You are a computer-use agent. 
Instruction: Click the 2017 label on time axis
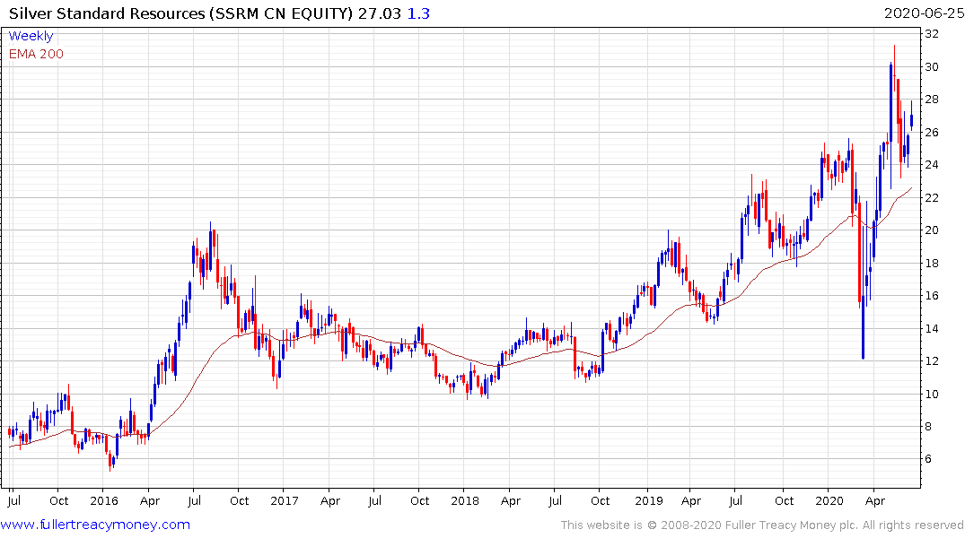pos(285,500)
